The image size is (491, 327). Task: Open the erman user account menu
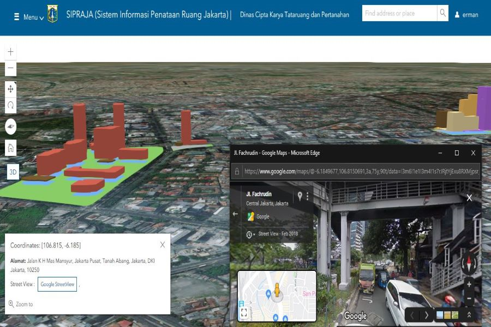466,15
